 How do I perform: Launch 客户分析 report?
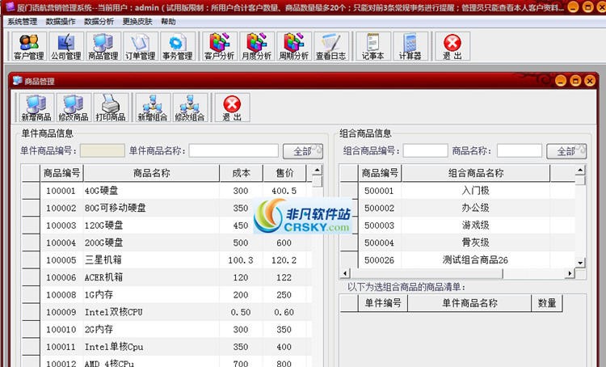click(220, 46)
